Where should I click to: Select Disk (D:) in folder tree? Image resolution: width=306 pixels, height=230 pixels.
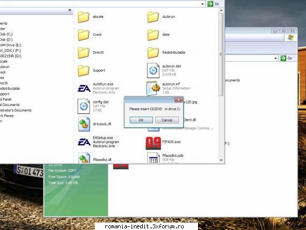(x=6, y=40)
